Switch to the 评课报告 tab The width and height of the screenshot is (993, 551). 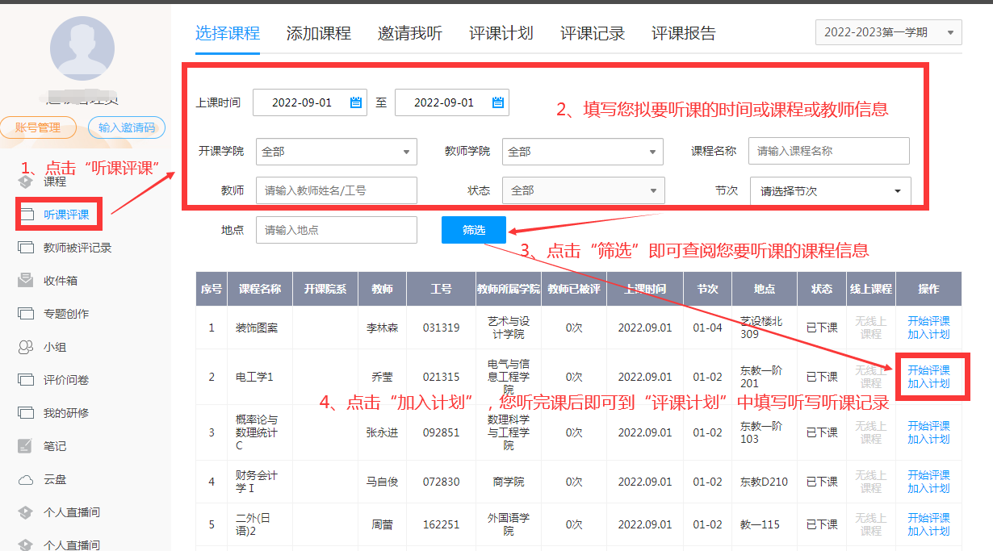(684, 33)
